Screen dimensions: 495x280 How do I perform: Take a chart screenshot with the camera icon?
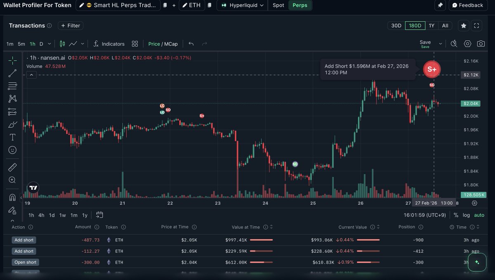[480, 44]
